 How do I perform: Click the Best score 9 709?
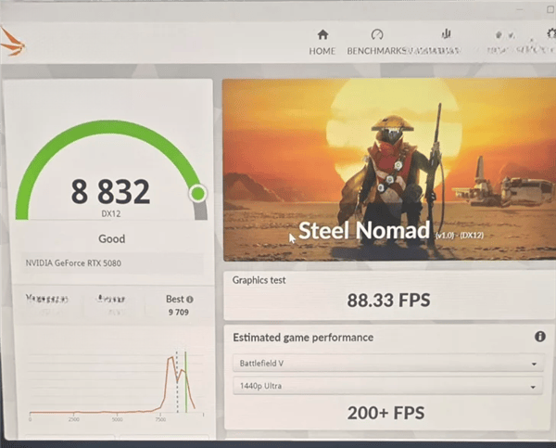pyautogui.click(x=178, y=313)
